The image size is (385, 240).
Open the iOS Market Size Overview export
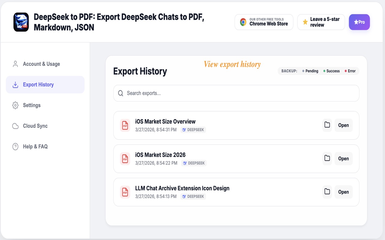[x=343, y=125]
